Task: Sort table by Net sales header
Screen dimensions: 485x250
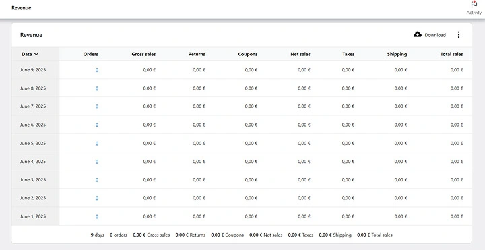Action: (x=300, y=54)
